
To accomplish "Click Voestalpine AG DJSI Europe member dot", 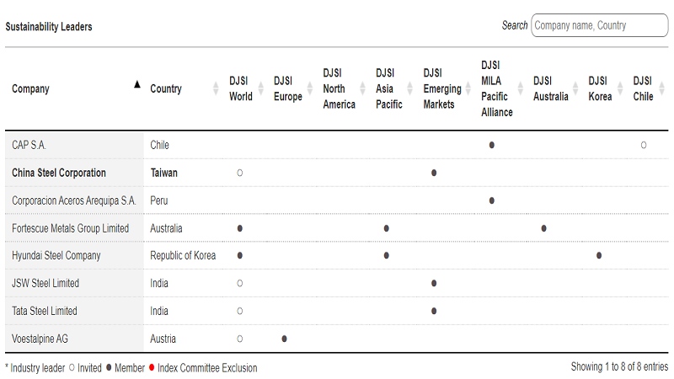I will pyautogui.click(x=285, y=339).
